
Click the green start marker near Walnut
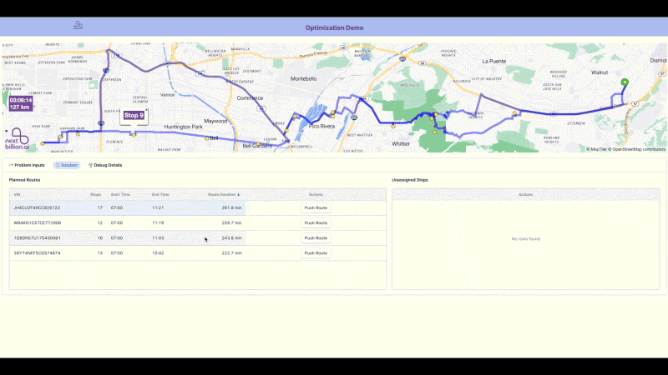click(x=625, y=82)
